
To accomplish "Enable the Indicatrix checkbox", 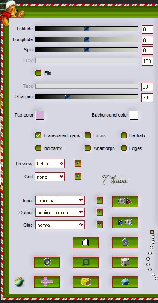I will tap(38, 148).
